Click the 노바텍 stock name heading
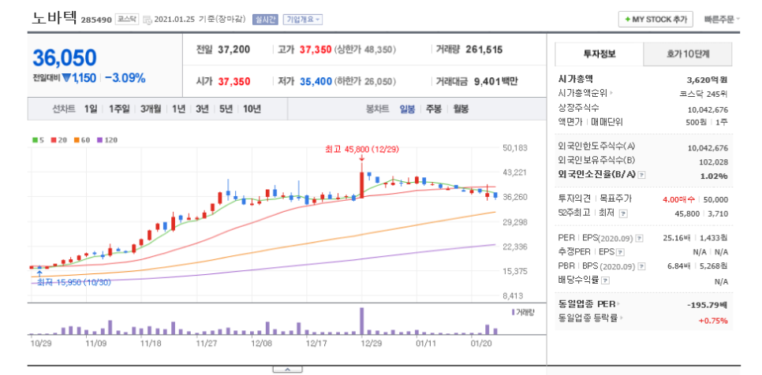Screen dimensions: 762x375 [x=54, y=18]
